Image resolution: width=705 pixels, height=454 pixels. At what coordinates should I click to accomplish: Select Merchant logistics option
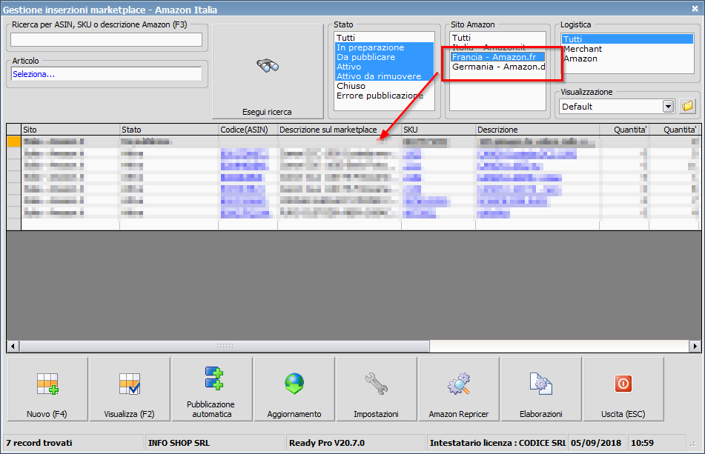tap(628, 49)
